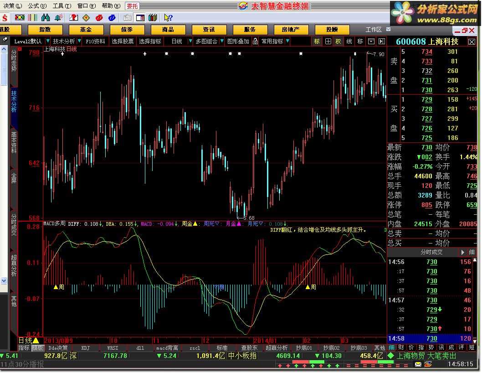This screenshot has width=482, height=373.
Task: Click the striped red-green bars icon
Action: coord(33,17)
